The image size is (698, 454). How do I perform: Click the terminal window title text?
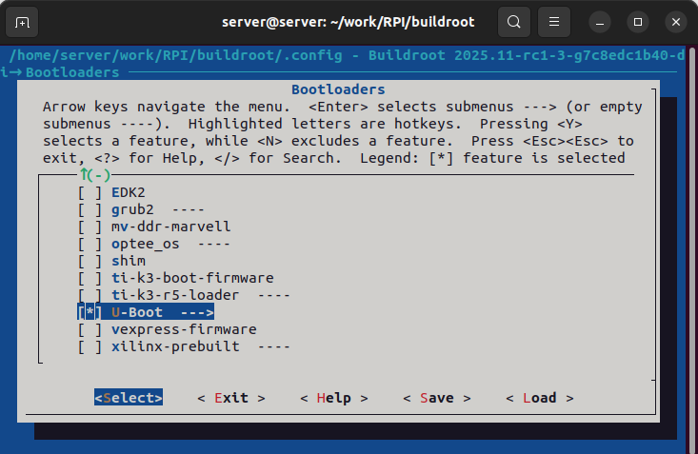[349, 22]
